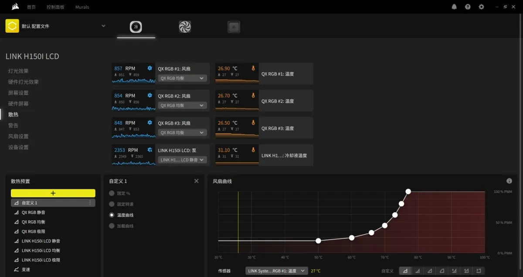Select the fan curve point at 70 °C
The height and width of the screenshot is (277, 523).
[x=385, y=226]
